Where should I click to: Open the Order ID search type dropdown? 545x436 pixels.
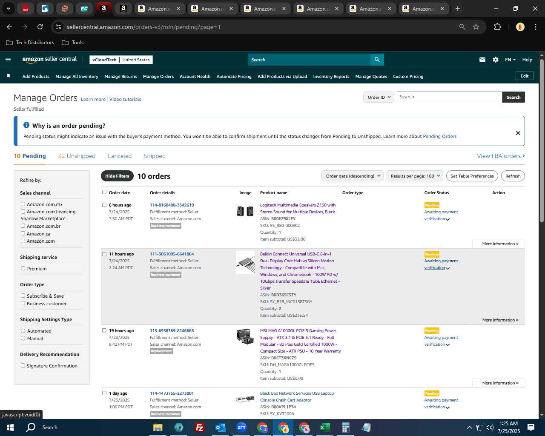[x=379, y=97]
